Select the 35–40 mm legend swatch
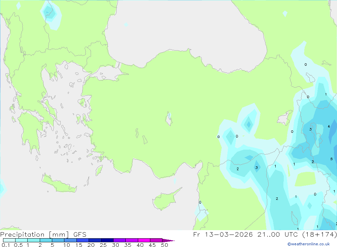The height and width of the screenshot is (247, 337). (x=132, y=240)
